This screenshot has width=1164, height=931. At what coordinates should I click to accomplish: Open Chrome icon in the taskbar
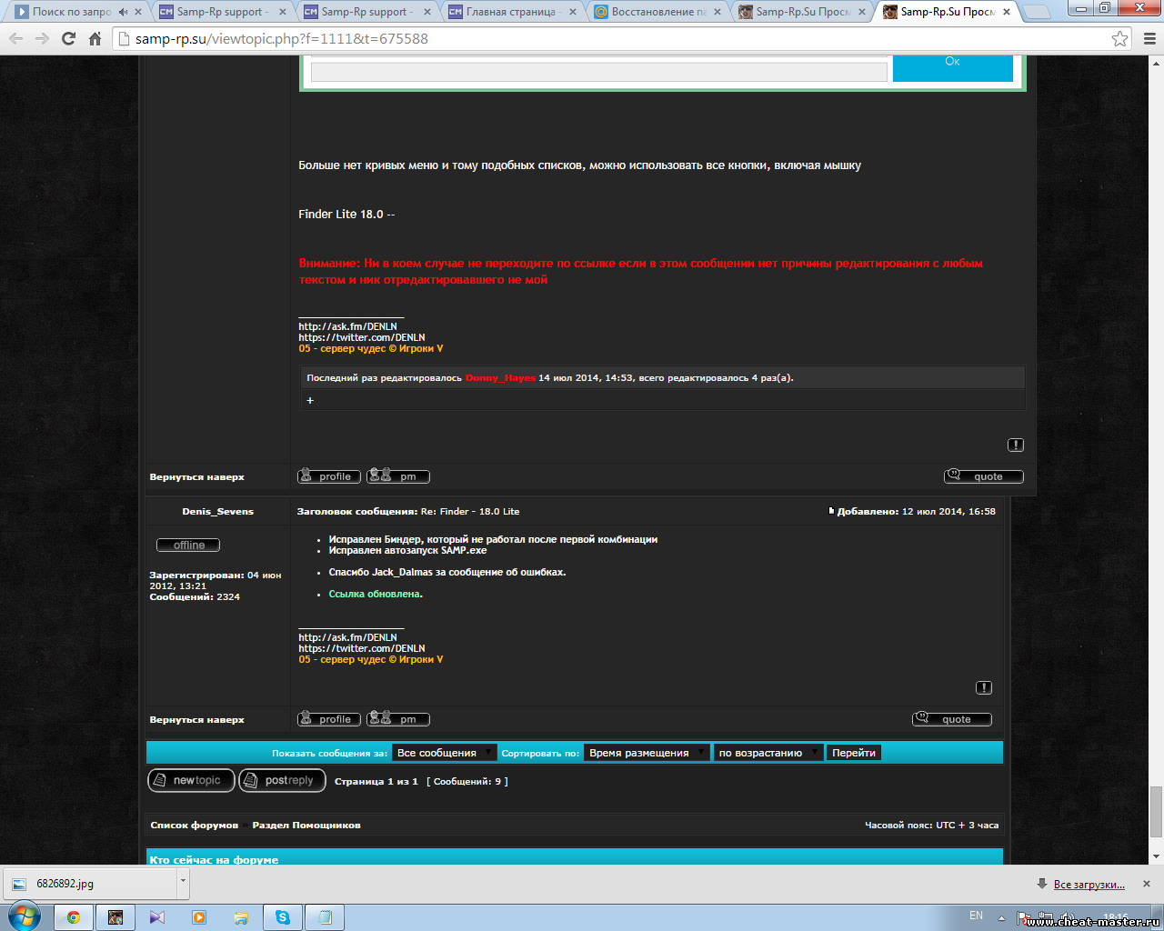pyautogui.click(x=74, y=917)
